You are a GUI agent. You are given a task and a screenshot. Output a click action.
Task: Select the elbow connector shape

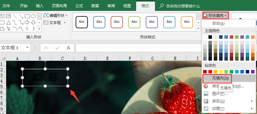(x=15, y=22)
